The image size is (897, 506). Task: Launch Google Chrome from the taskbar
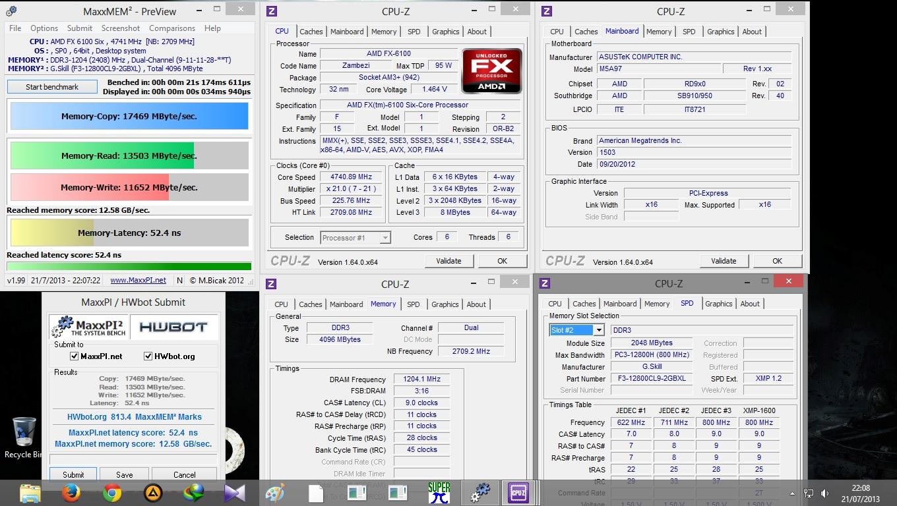(112, 493)
